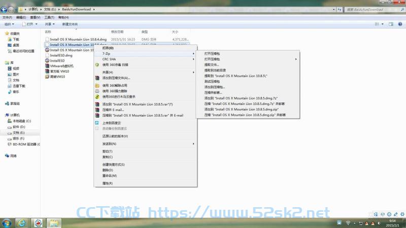Click the volume speaker tray icon
The width and height of the screenshot is (406, 228).
click(x=379, y=223)
